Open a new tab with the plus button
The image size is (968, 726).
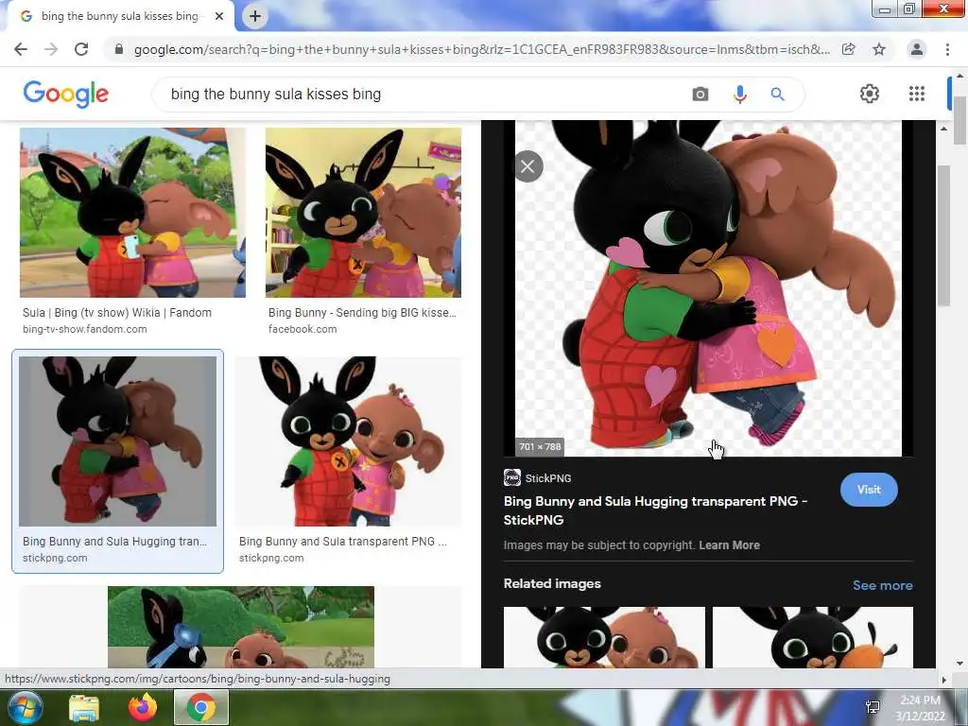255,17
